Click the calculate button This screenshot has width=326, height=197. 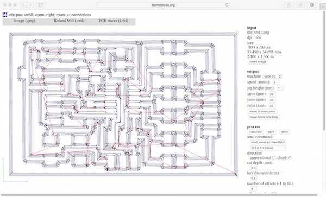click(255, 132)
